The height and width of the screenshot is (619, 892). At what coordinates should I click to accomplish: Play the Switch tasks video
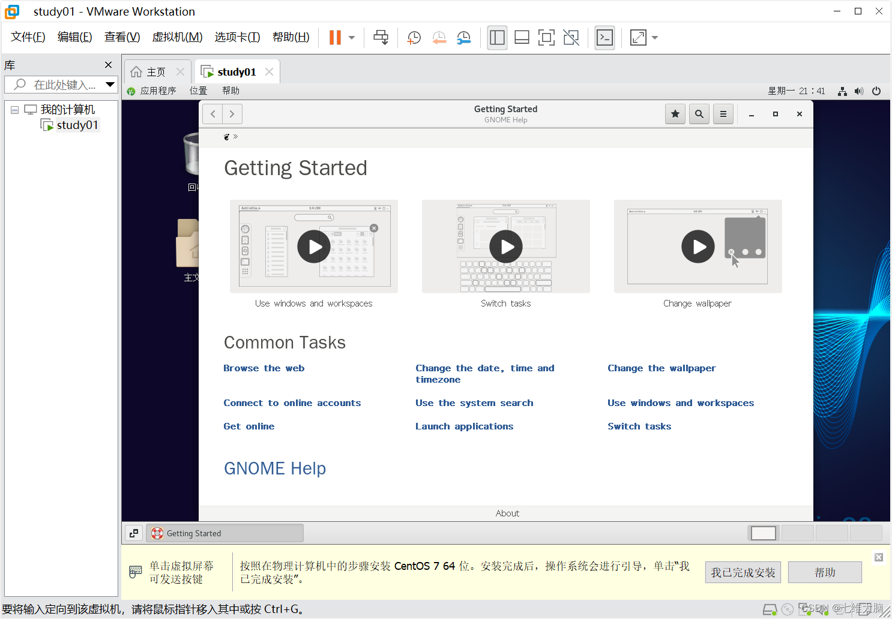coord(506,247)
